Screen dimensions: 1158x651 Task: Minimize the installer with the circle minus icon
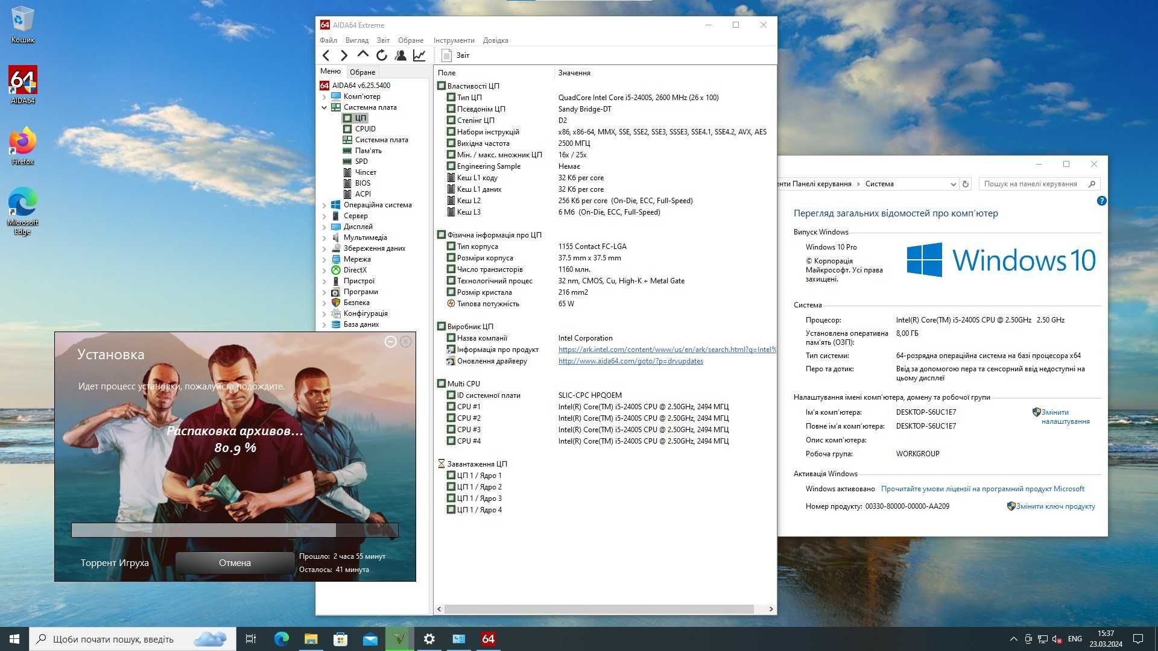coord(390,342)
